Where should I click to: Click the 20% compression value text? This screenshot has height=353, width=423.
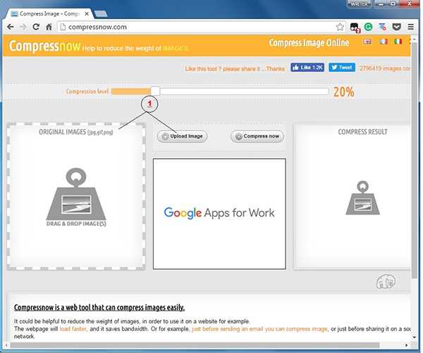(344, 92)
